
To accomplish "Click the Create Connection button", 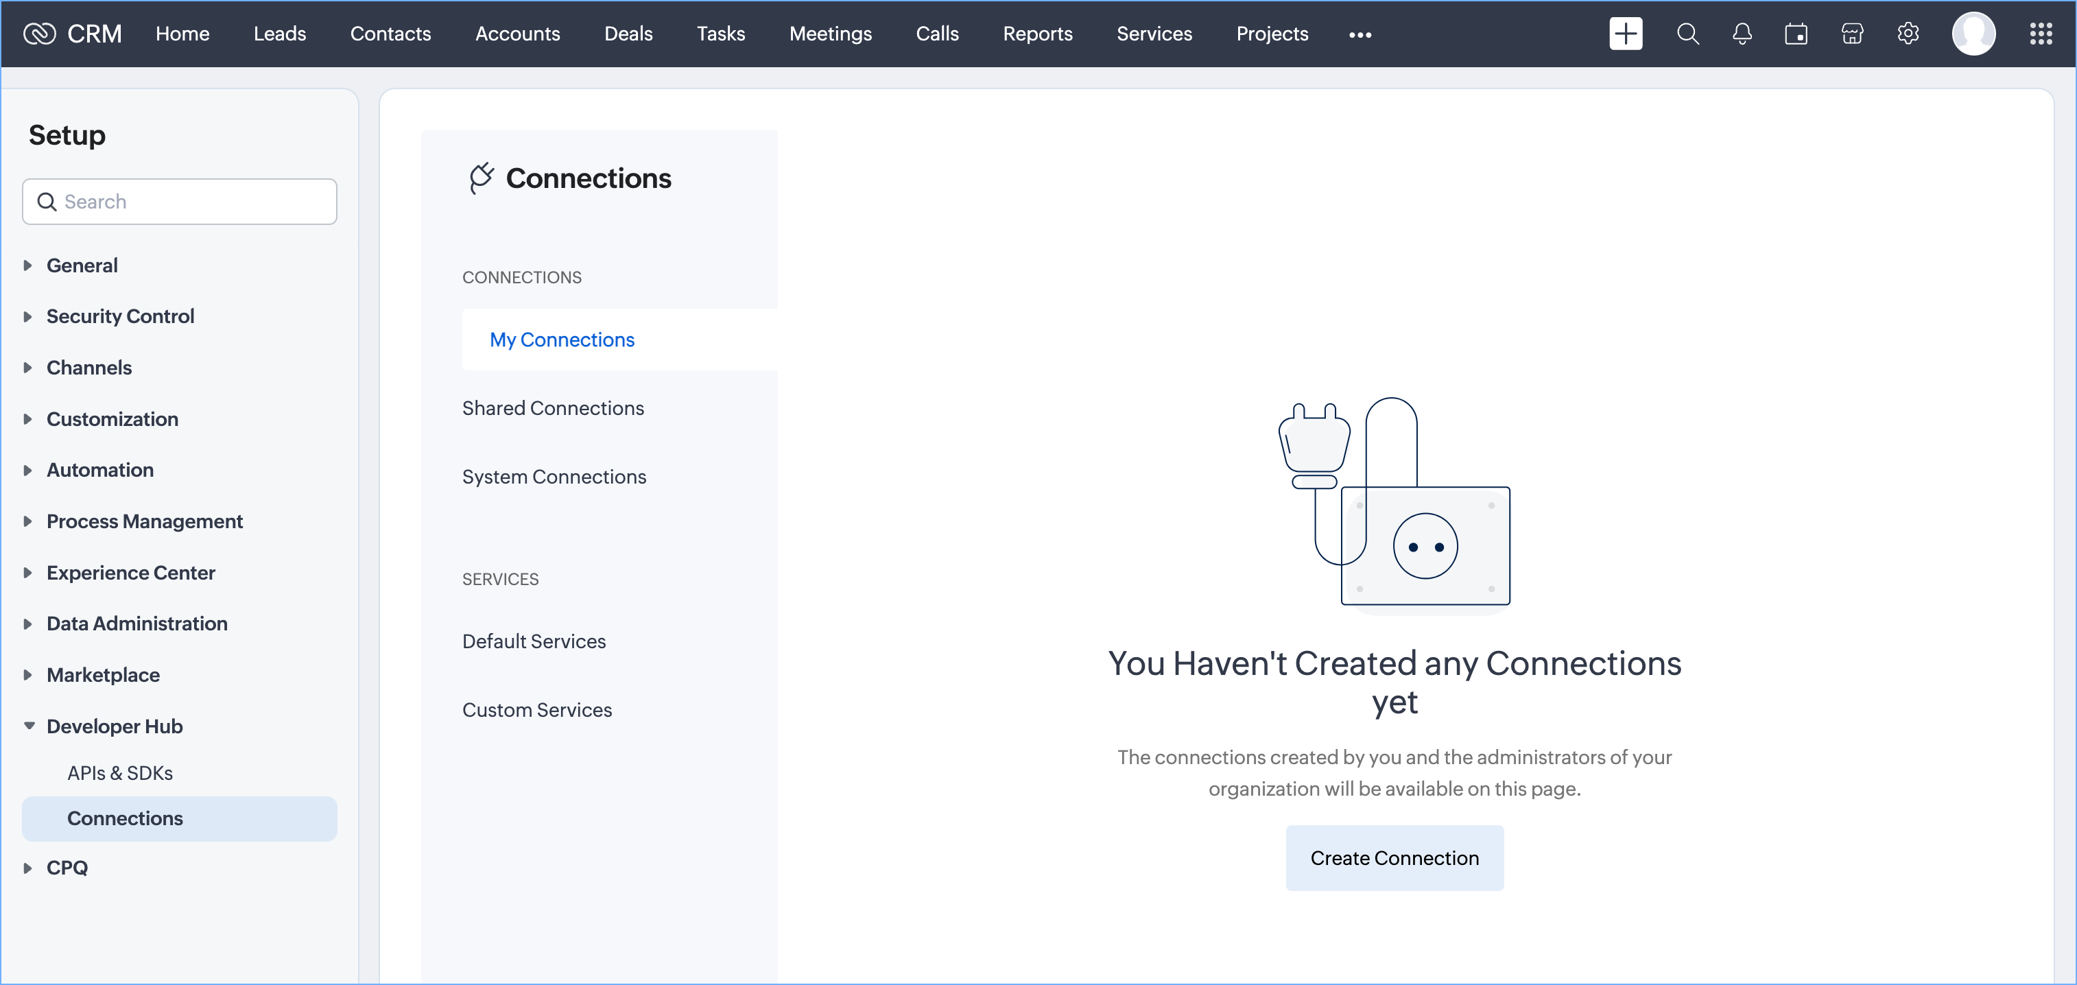I will click(1393, 857).
